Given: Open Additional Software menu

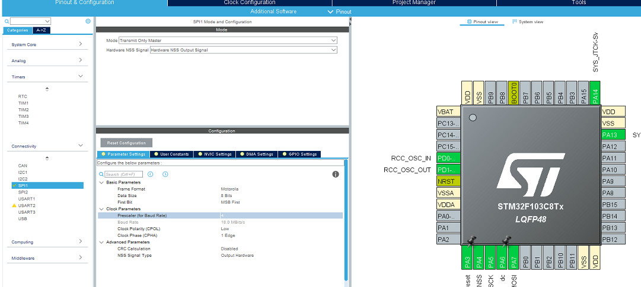Looking at the screenshot, I should pyautogui.click(x=273, y=11).
